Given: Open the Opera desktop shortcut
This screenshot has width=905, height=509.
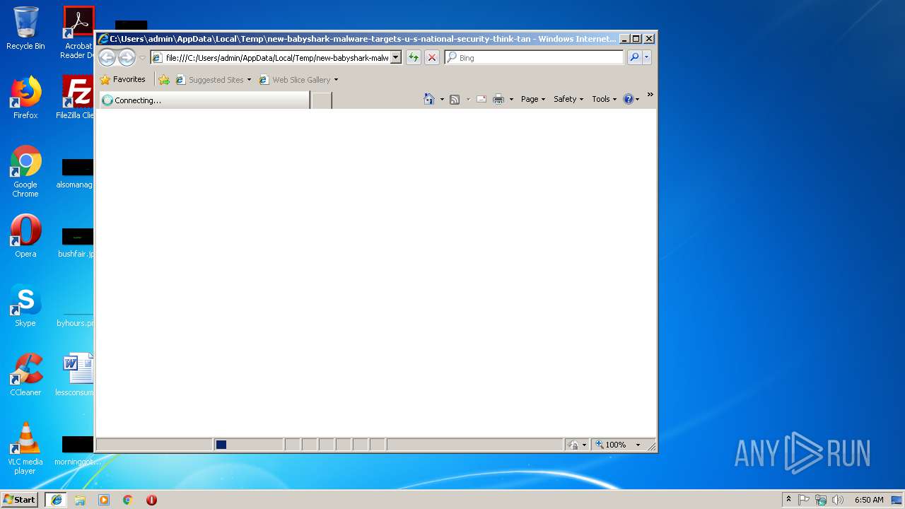Looking at the screenshot, I should point(25,236).
